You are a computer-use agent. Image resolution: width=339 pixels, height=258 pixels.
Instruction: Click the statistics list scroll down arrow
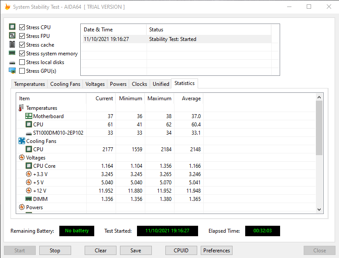click(319, 210)
